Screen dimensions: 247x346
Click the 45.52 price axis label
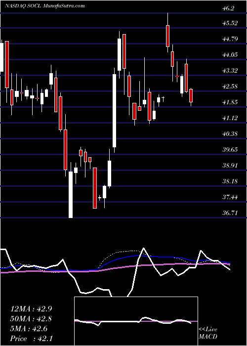(x=230, y=23)
